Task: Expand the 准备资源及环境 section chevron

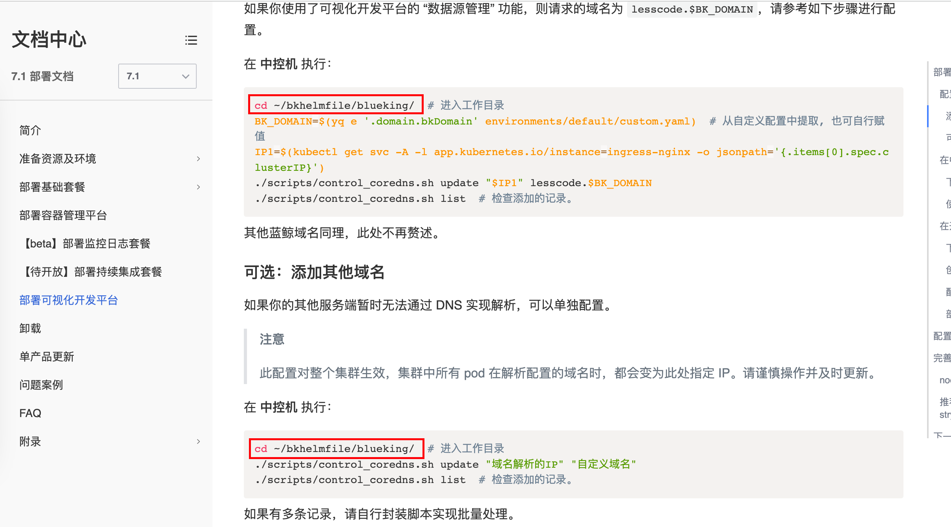Action: click(x=198, y=159)
